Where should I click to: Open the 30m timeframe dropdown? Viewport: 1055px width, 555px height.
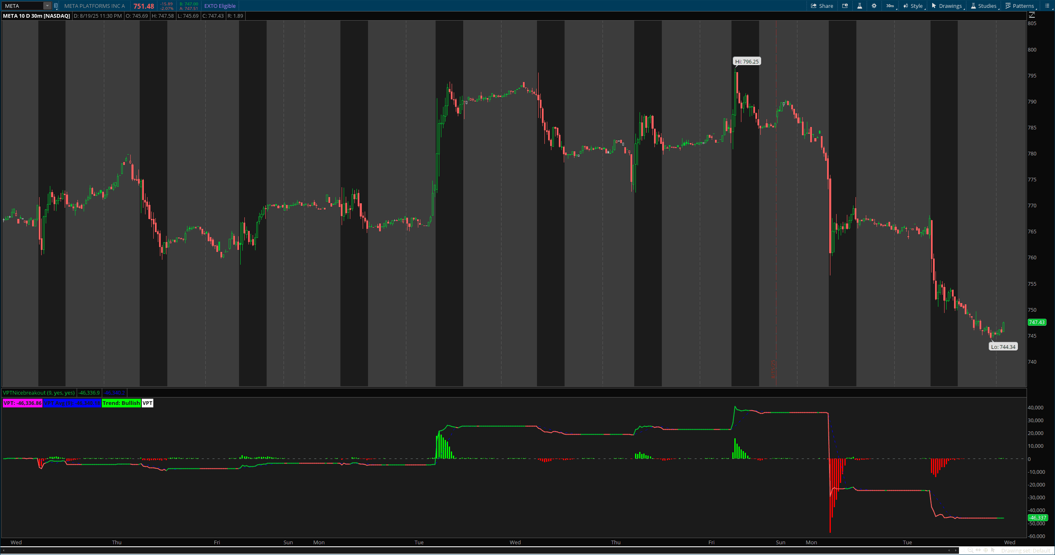[890, 6]
